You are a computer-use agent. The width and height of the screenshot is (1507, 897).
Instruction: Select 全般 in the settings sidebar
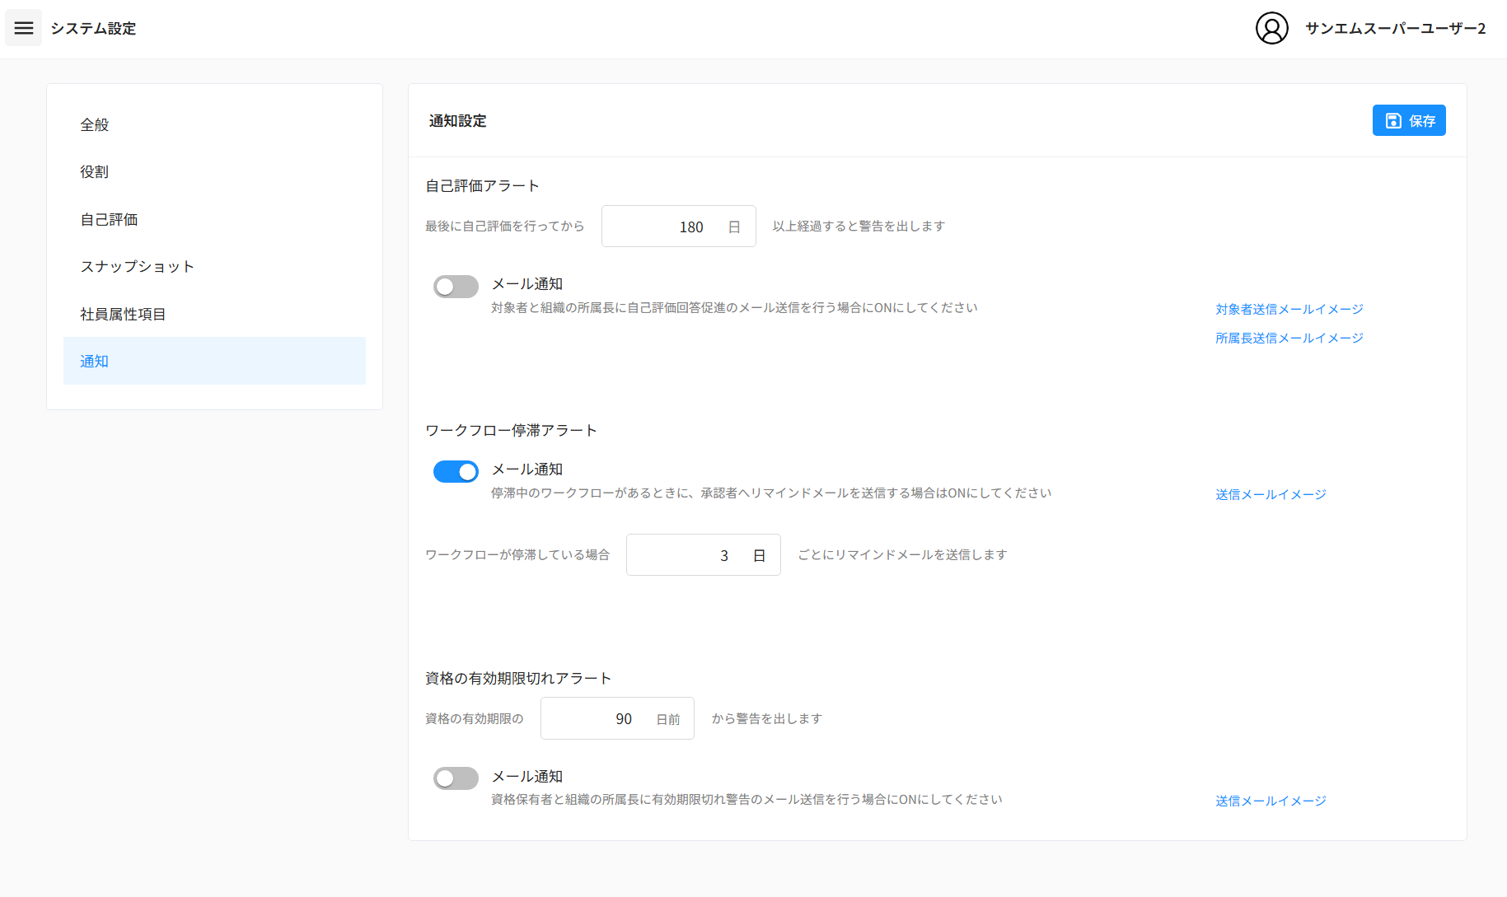click(95, 124)
